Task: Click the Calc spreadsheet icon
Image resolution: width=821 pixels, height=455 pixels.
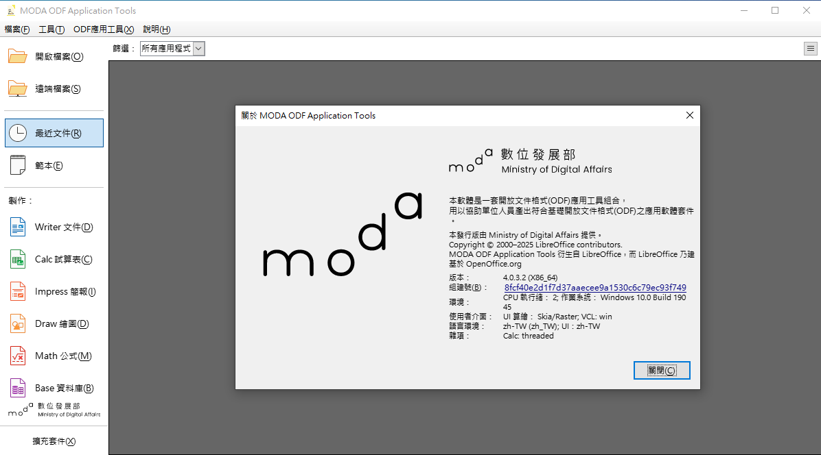Action: coord(18,259)
